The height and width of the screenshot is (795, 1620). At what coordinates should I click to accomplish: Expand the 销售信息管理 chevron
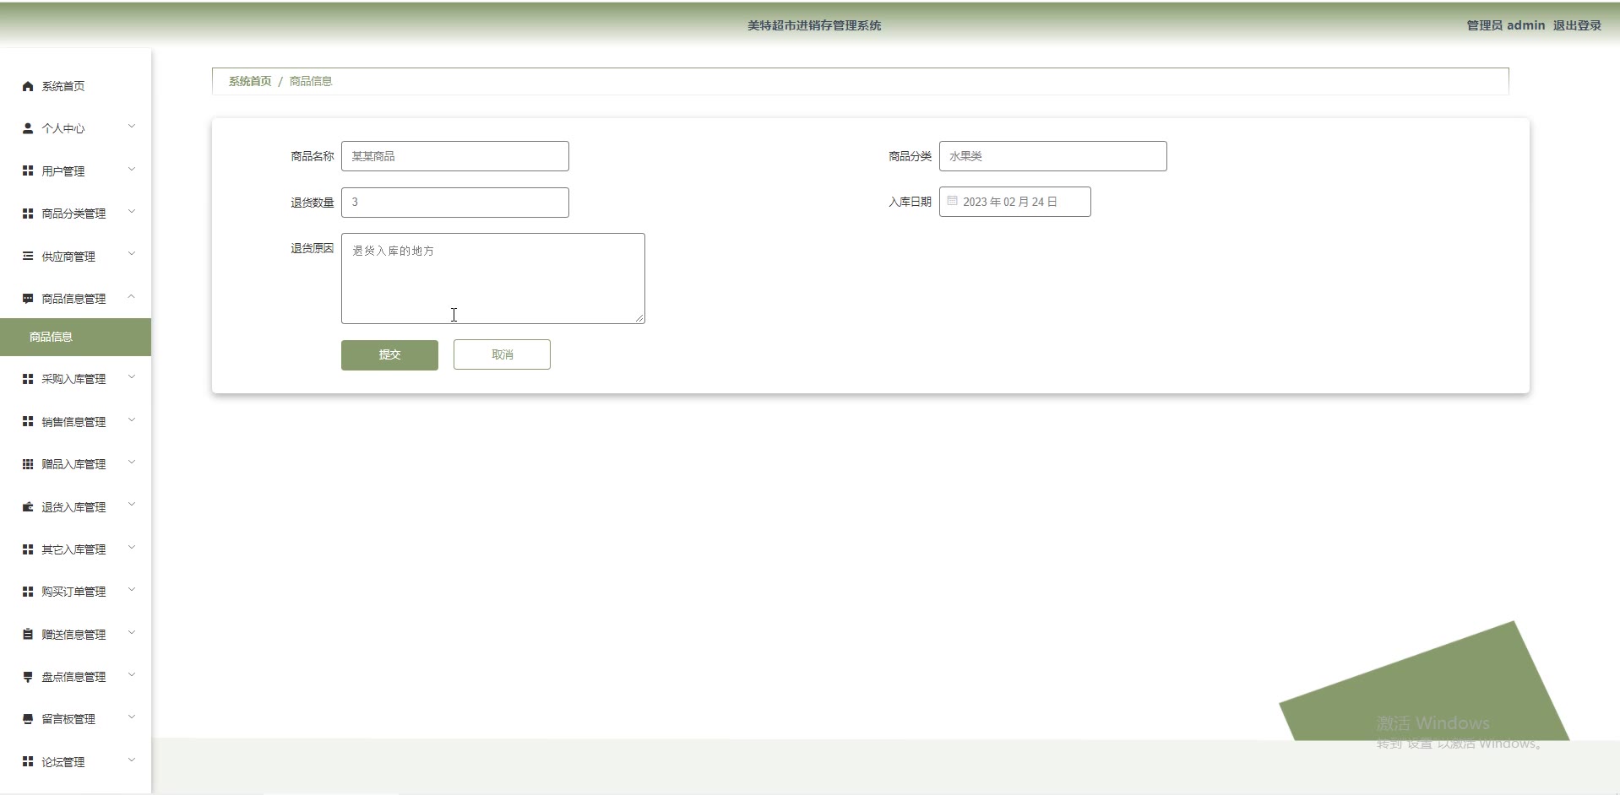pyautogui.click(x=132, y=420)
